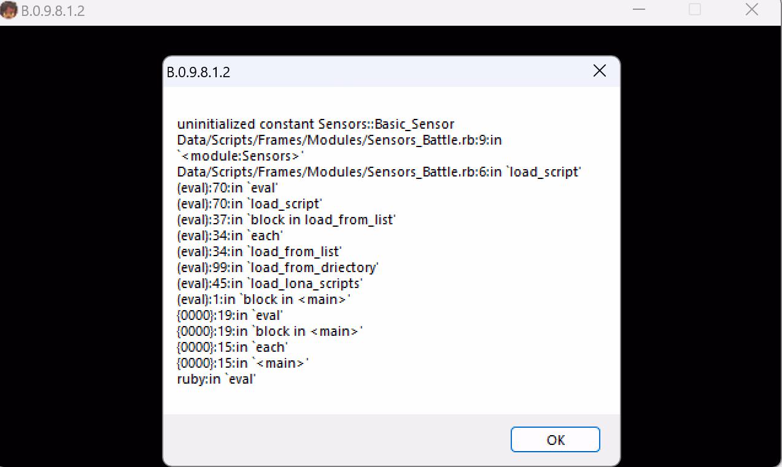Click the 'block in load_from_list' line
Image resolution: width=782 pixels, height=467 pixels.
pos(286,220)
